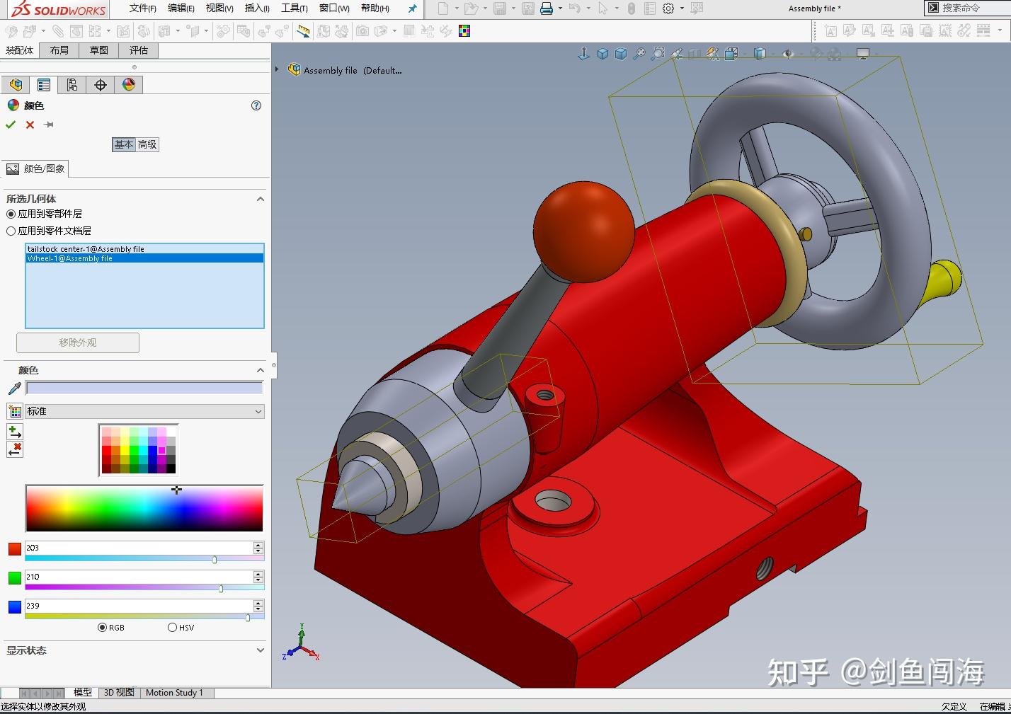Screen dimensions: 1011x714
Task: Expand the 显示状态 section
Action: pyautogui.click(x=260, y=650)
